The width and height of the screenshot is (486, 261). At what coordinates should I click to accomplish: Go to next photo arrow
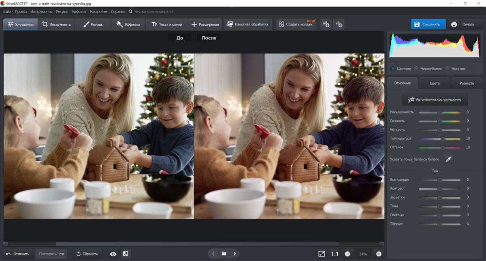point(234,254)
